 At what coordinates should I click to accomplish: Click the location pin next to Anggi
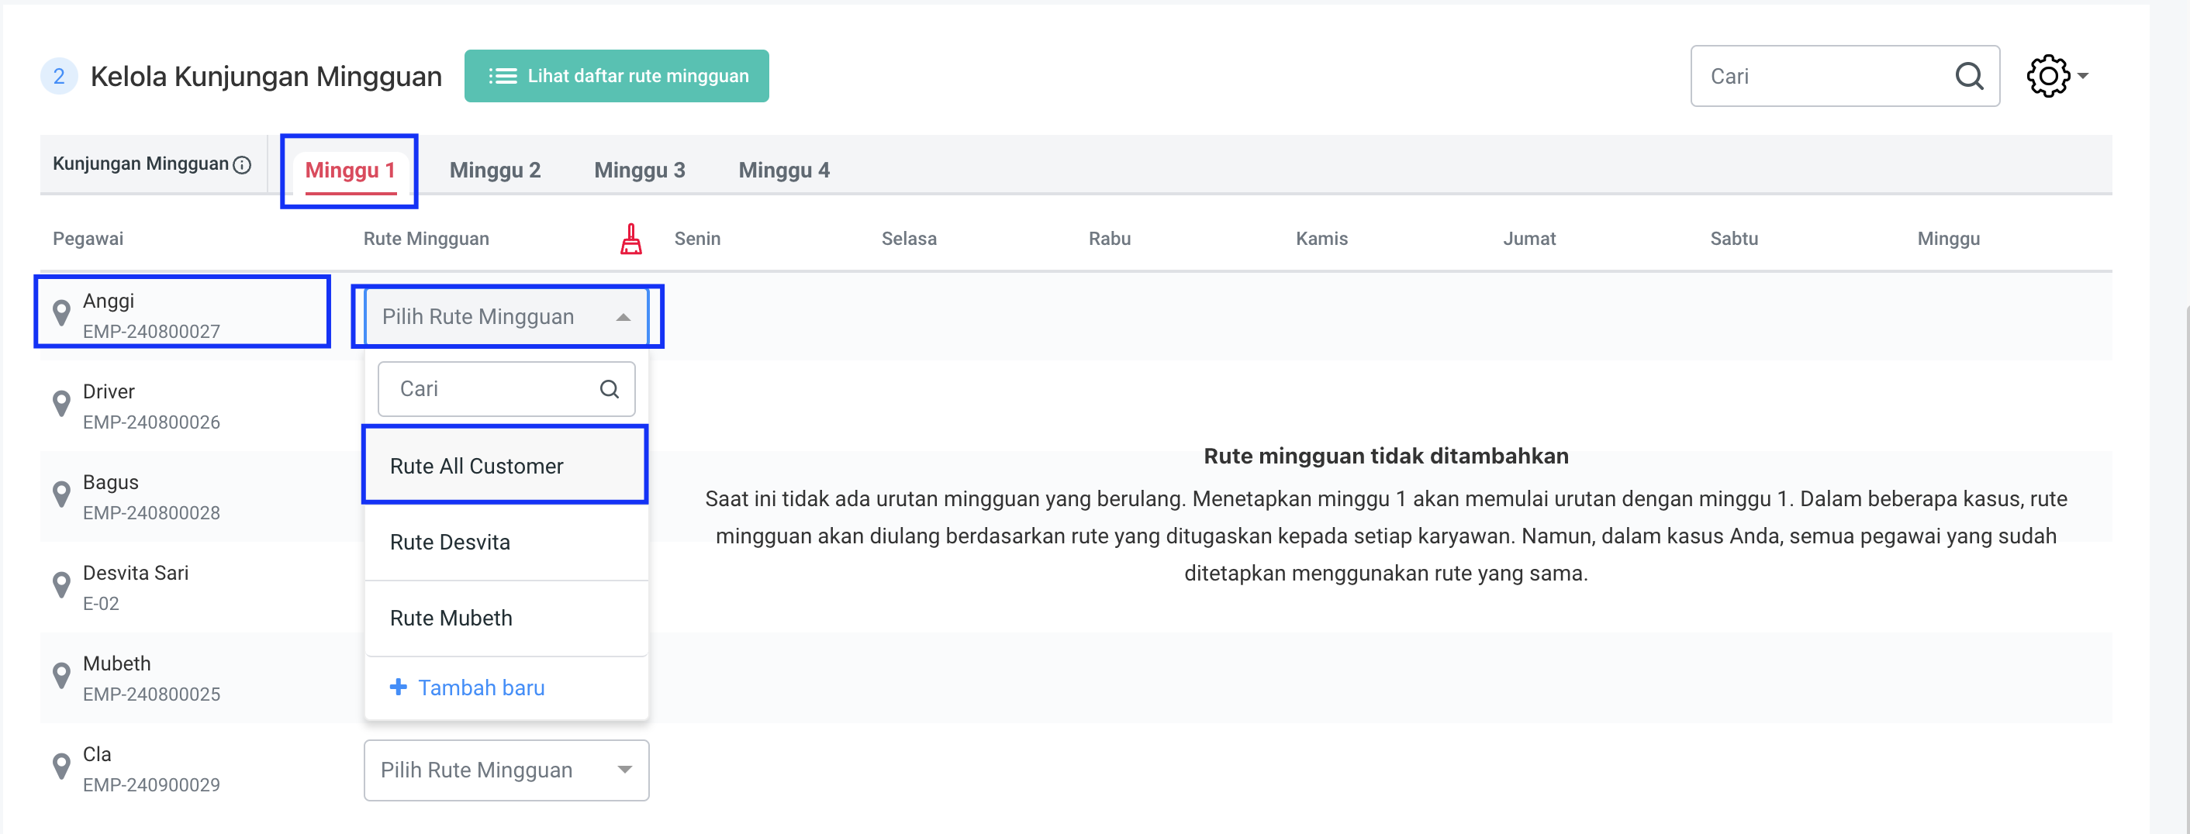[x=61, y=312]
